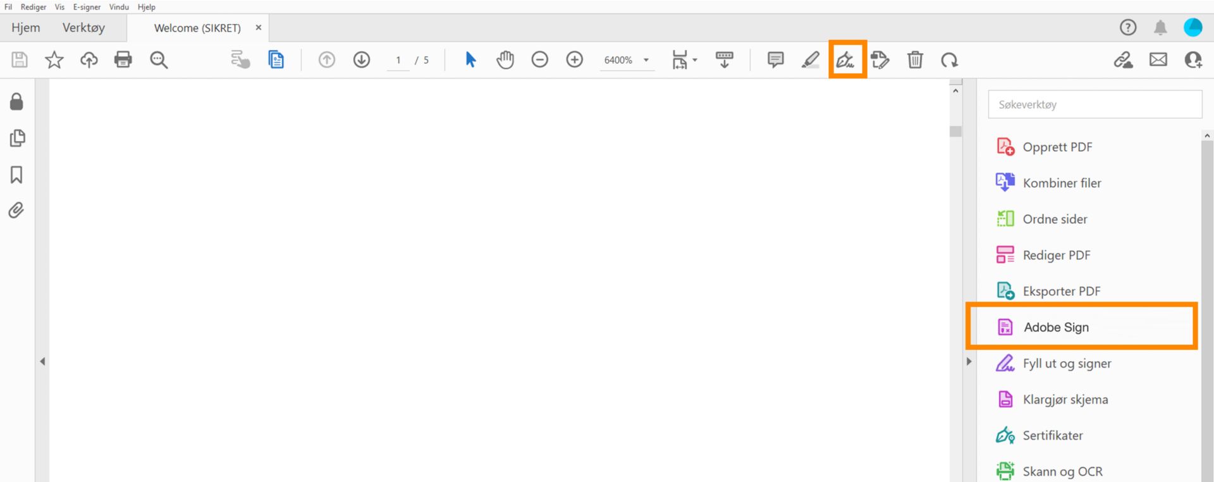The width and height of the screenshot is (1214, 482).
Task: Add a comment note
Action: click(776, 60)
